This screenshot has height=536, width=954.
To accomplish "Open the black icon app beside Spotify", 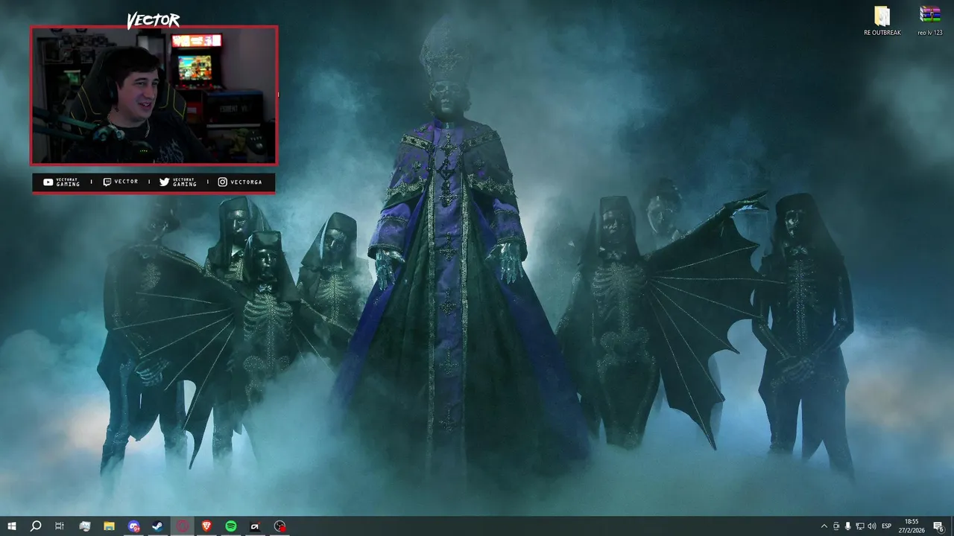I will pyautogui.click(x=255, y=526).
